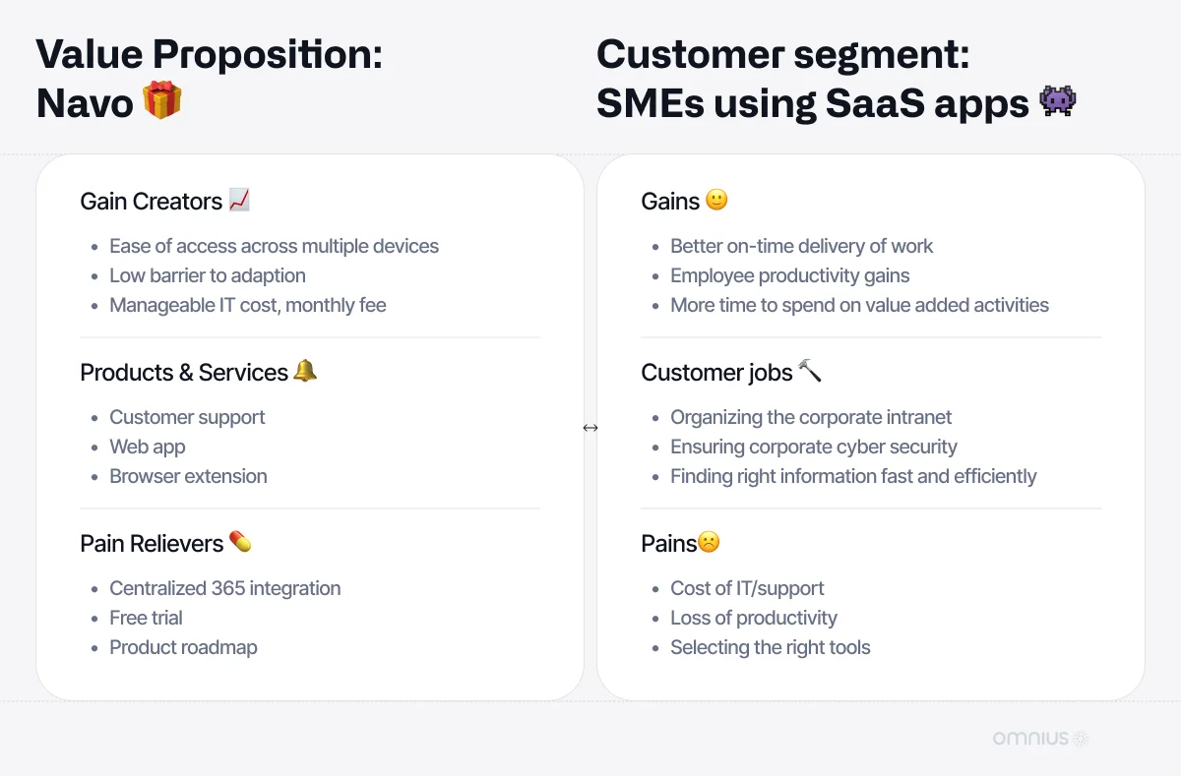Viewport: 1181px width, 776px height.
Task: Click the smiley face beside Gains
Action: click(716, 201)
